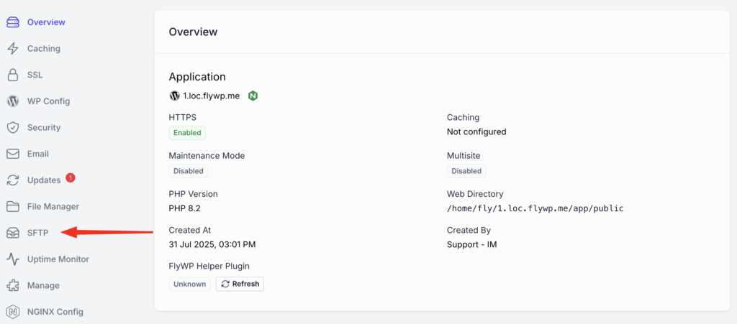Viewport: 737px width, 324px height.
Task: Click the Created By value Support - IM
Action: pyautogui.click(x=472, y=244)
